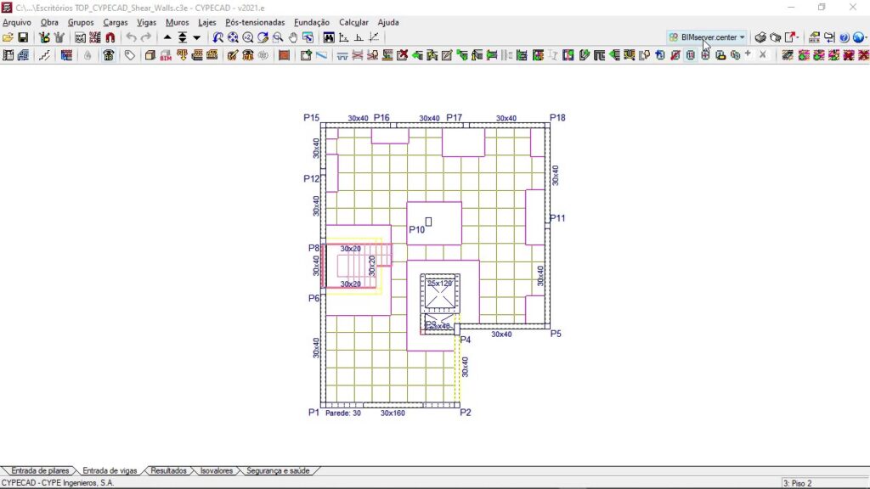
Task: Expand the export icon dropdown arrow
Action: click(x=799, y=37)
